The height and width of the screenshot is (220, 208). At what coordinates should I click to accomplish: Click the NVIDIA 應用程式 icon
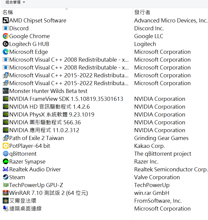[x=6, y=130]
